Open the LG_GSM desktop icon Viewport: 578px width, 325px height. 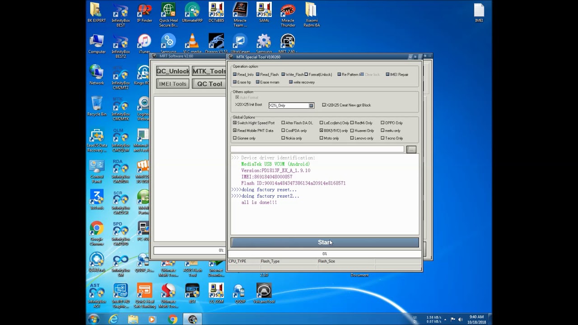tap(216, 293)
